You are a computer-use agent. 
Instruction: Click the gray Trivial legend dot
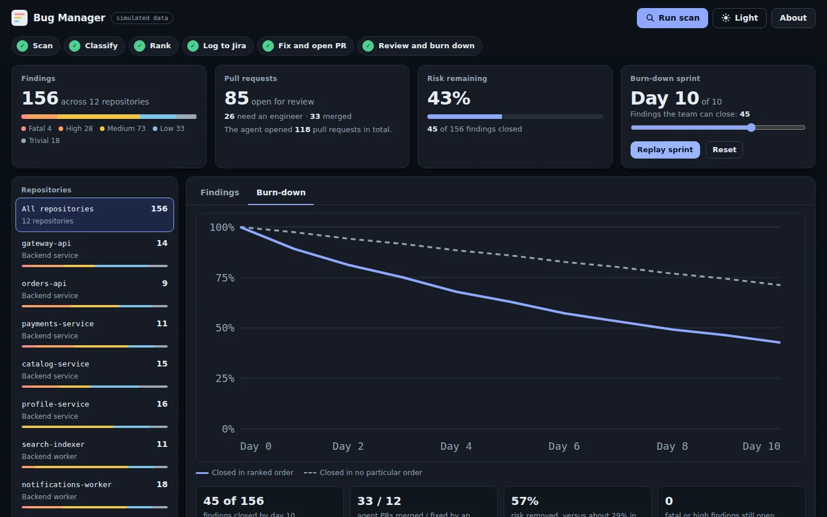pos(24,141)
